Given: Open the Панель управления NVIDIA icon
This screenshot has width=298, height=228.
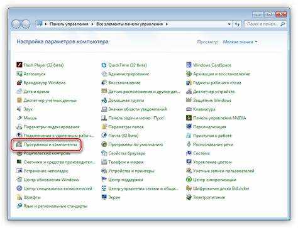Looking at the screenshot, I should (189, 118).
